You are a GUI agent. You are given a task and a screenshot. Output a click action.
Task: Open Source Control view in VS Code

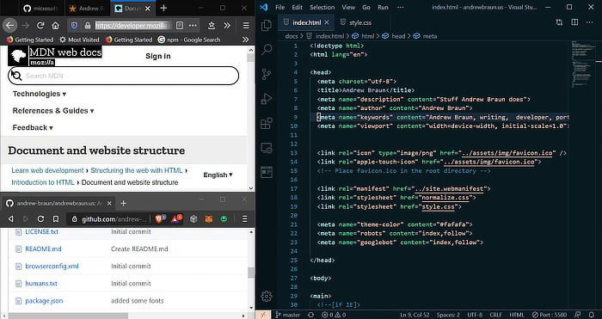(x=267, y=74)
